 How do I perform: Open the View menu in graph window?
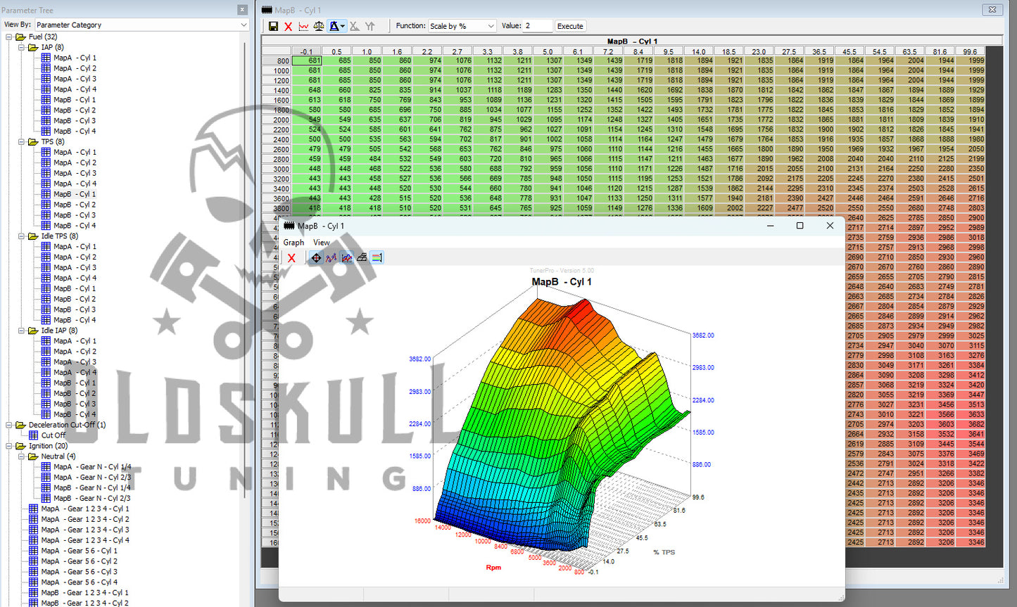pyautogui.click(x=321, y=243)
